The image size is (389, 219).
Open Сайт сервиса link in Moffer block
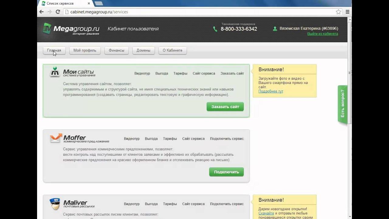(193, 139)
